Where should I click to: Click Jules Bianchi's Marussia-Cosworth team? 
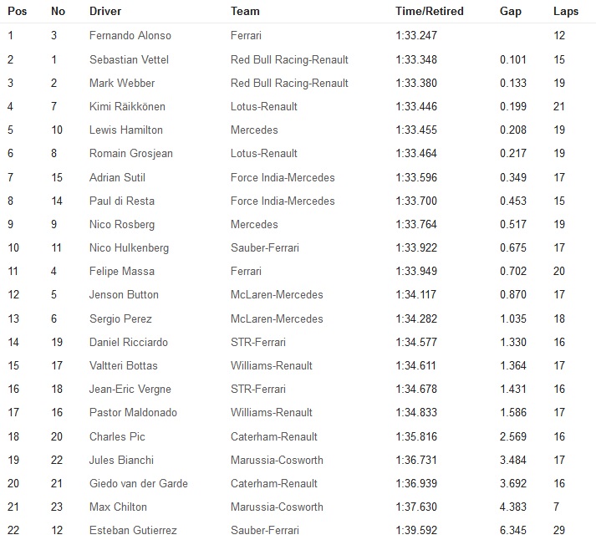click(x=277, y=461)
